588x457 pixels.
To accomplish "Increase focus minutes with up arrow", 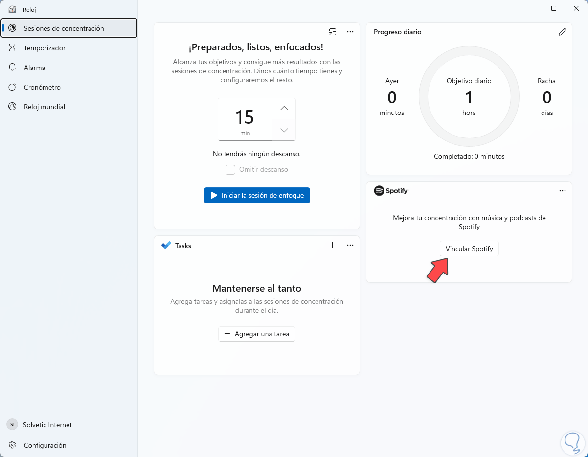I will coord(284,109).
